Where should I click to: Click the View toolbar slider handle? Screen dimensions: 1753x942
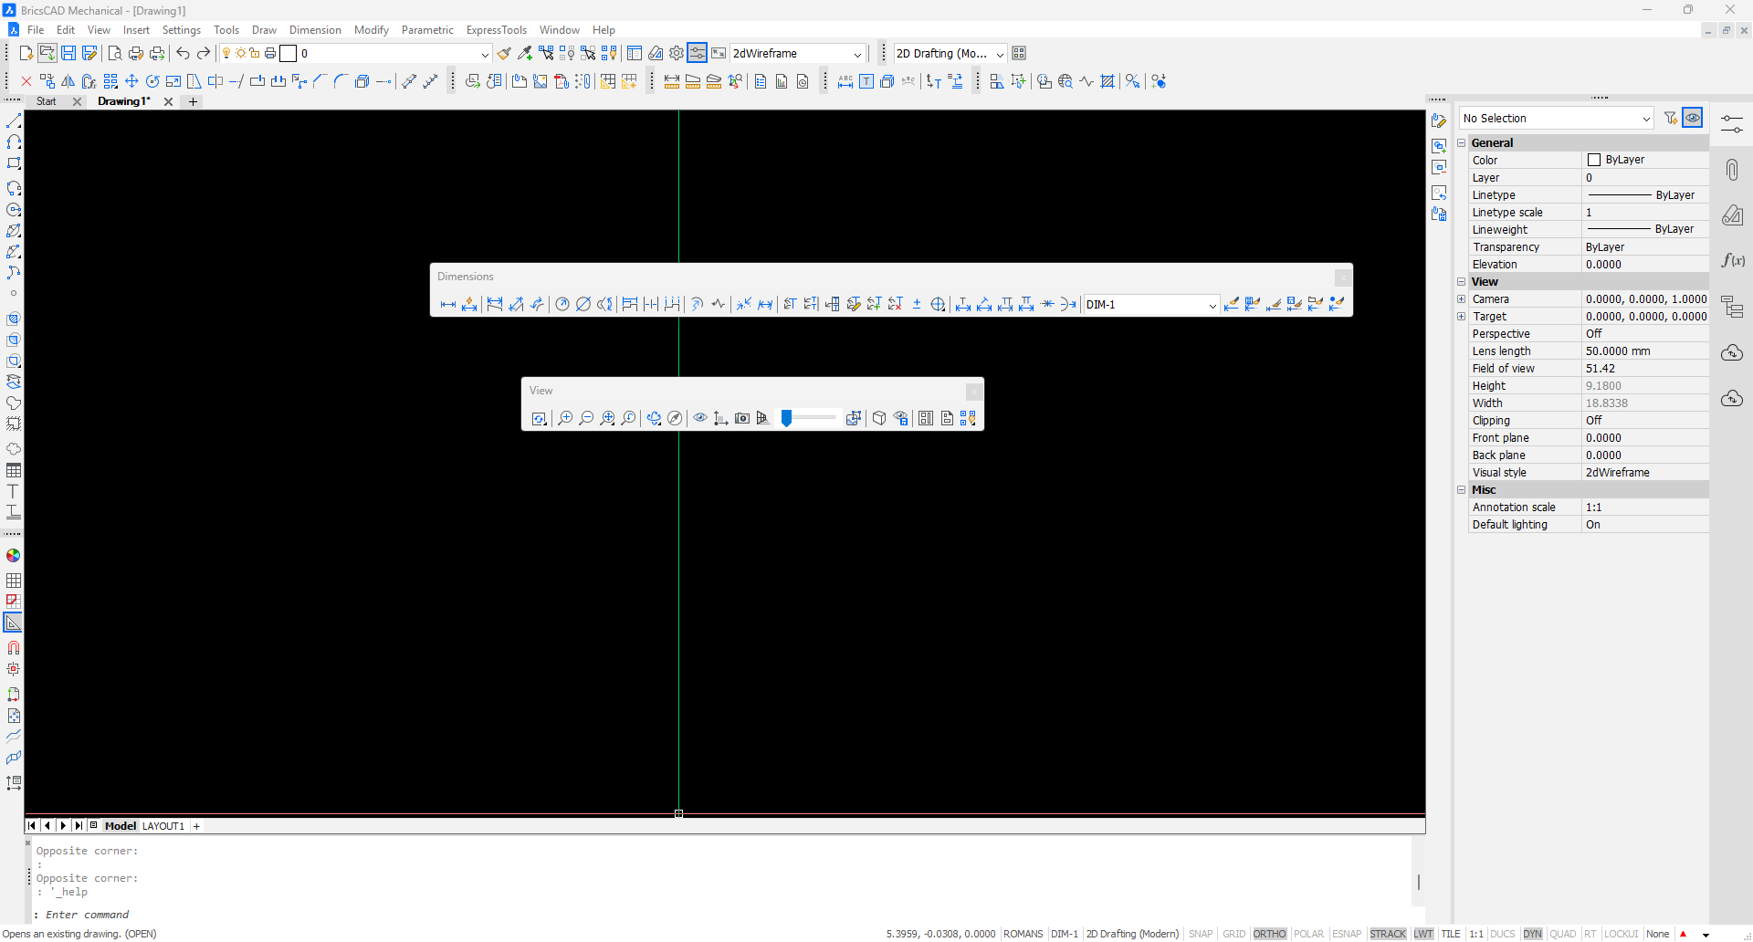(x=786, y=418)
